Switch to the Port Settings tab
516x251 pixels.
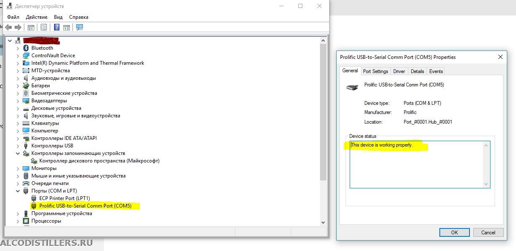(x=375, y=71)
